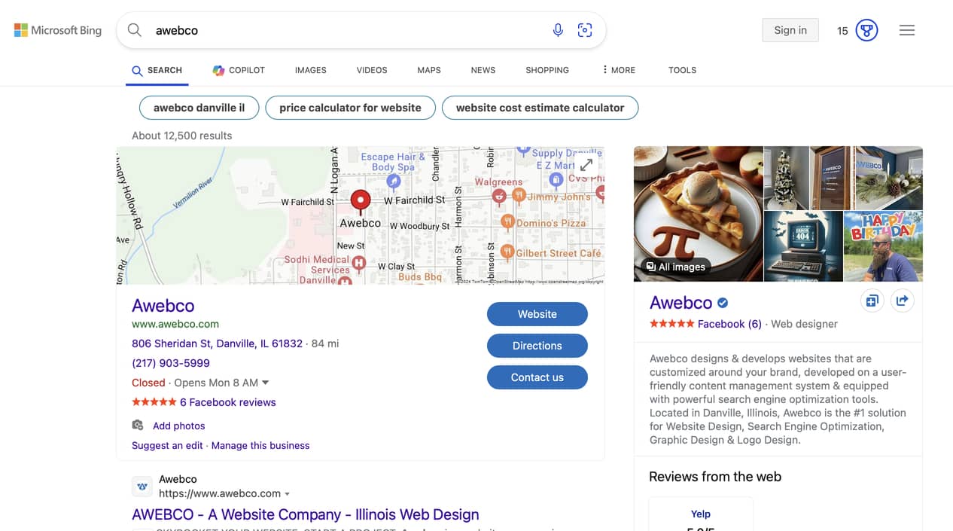This screenshot has width=953, height=531.
Task: Open the Awebco business title link
Action: pyautogui.click(x=163, y=305)
